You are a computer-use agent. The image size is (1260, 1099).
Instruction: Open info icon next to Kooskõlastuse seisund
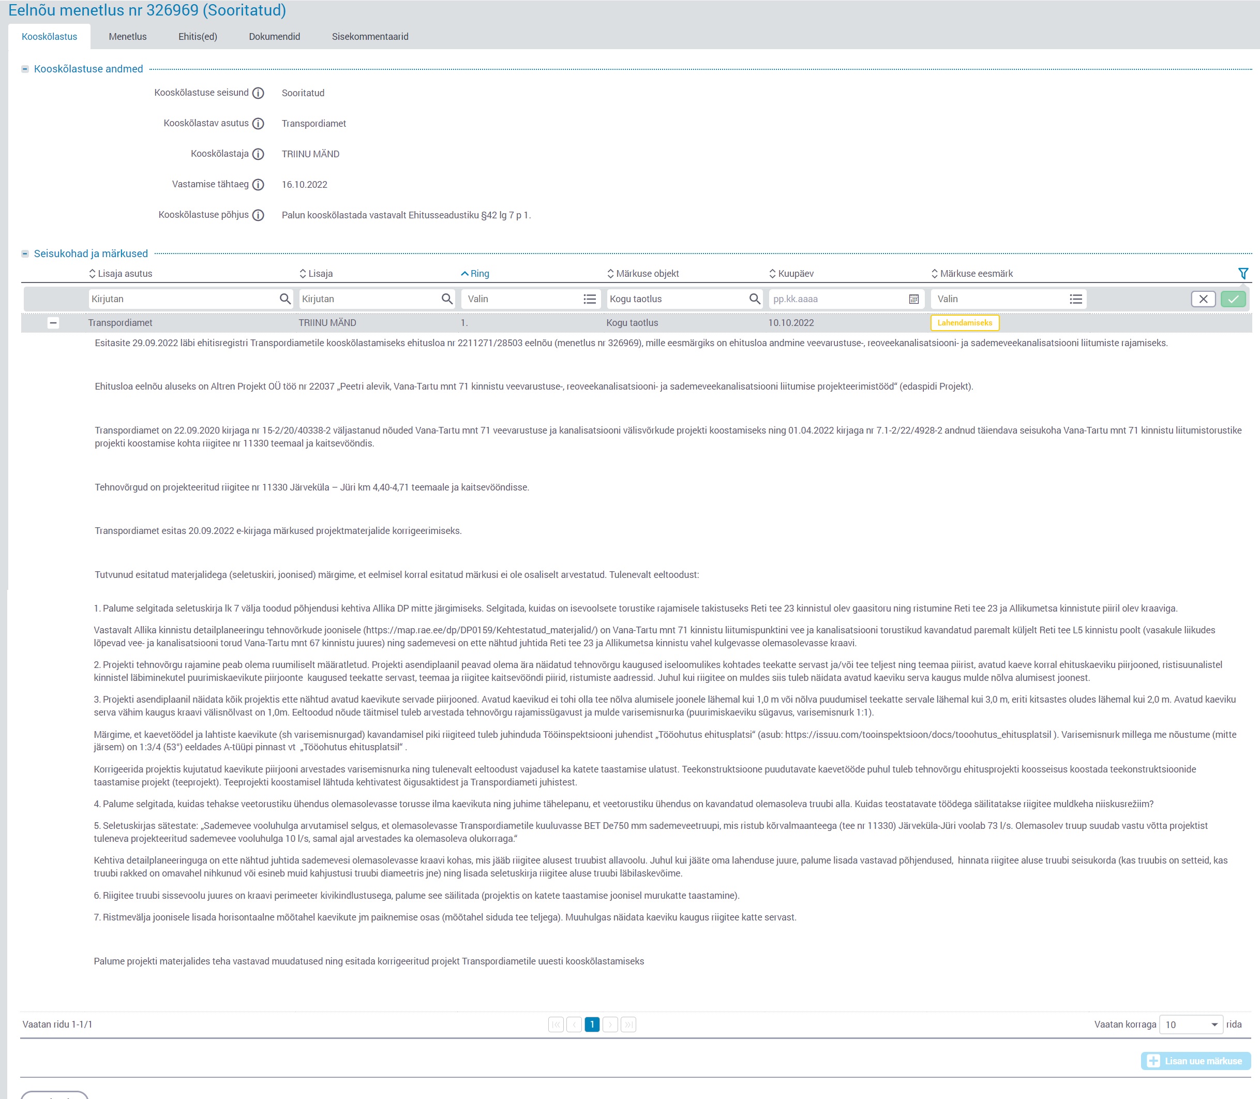tap(258, 93)
